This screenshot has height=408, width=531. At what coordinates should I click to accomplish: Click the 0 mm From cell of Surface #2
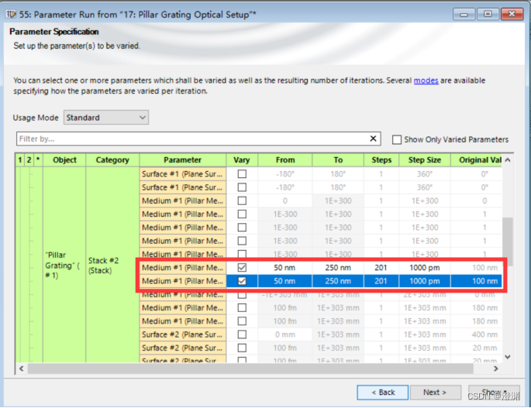click(284, 334)
